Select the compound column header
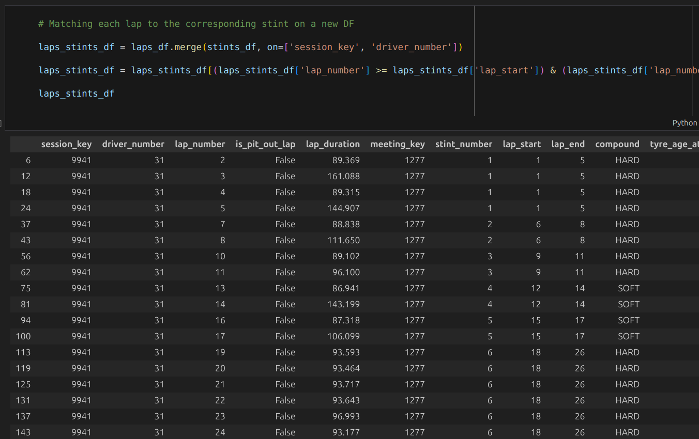 pos(617,144)
